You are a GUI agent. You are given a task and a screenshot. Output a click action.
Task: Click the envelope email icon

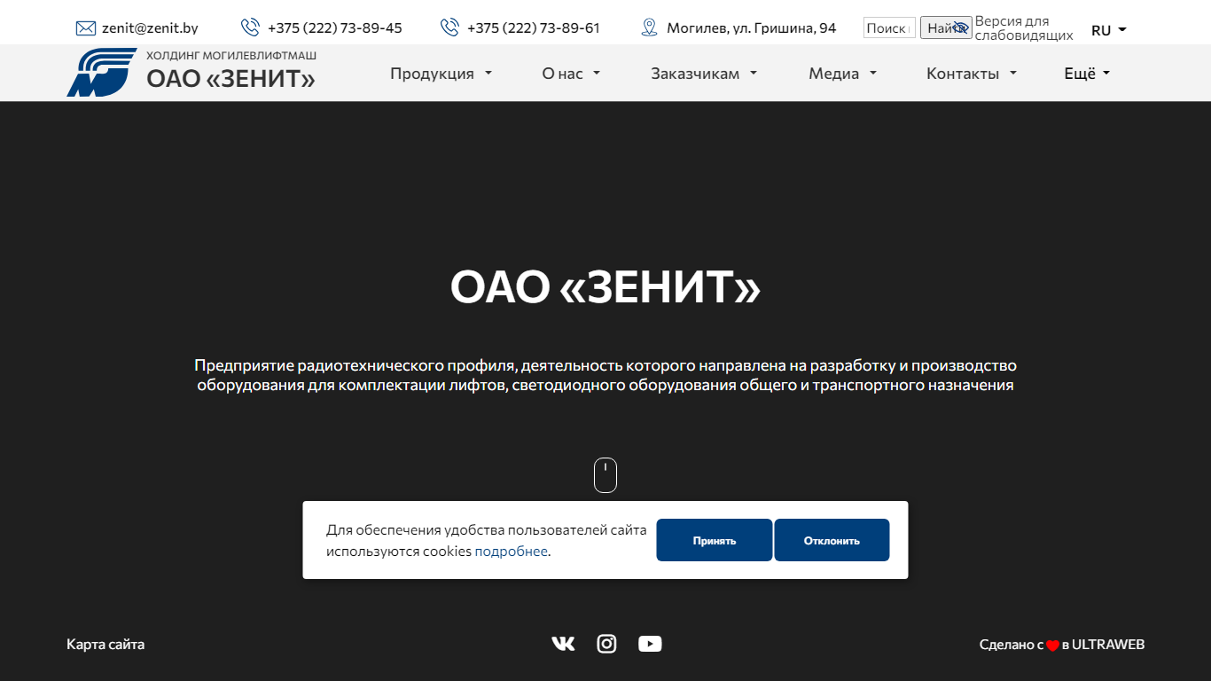point(86,28)
